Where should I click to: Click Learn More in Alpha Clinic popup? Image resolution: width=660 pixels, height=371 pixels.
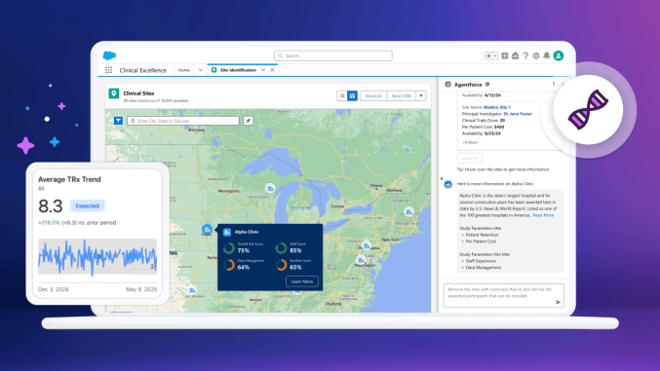click(x=302, y=281)
